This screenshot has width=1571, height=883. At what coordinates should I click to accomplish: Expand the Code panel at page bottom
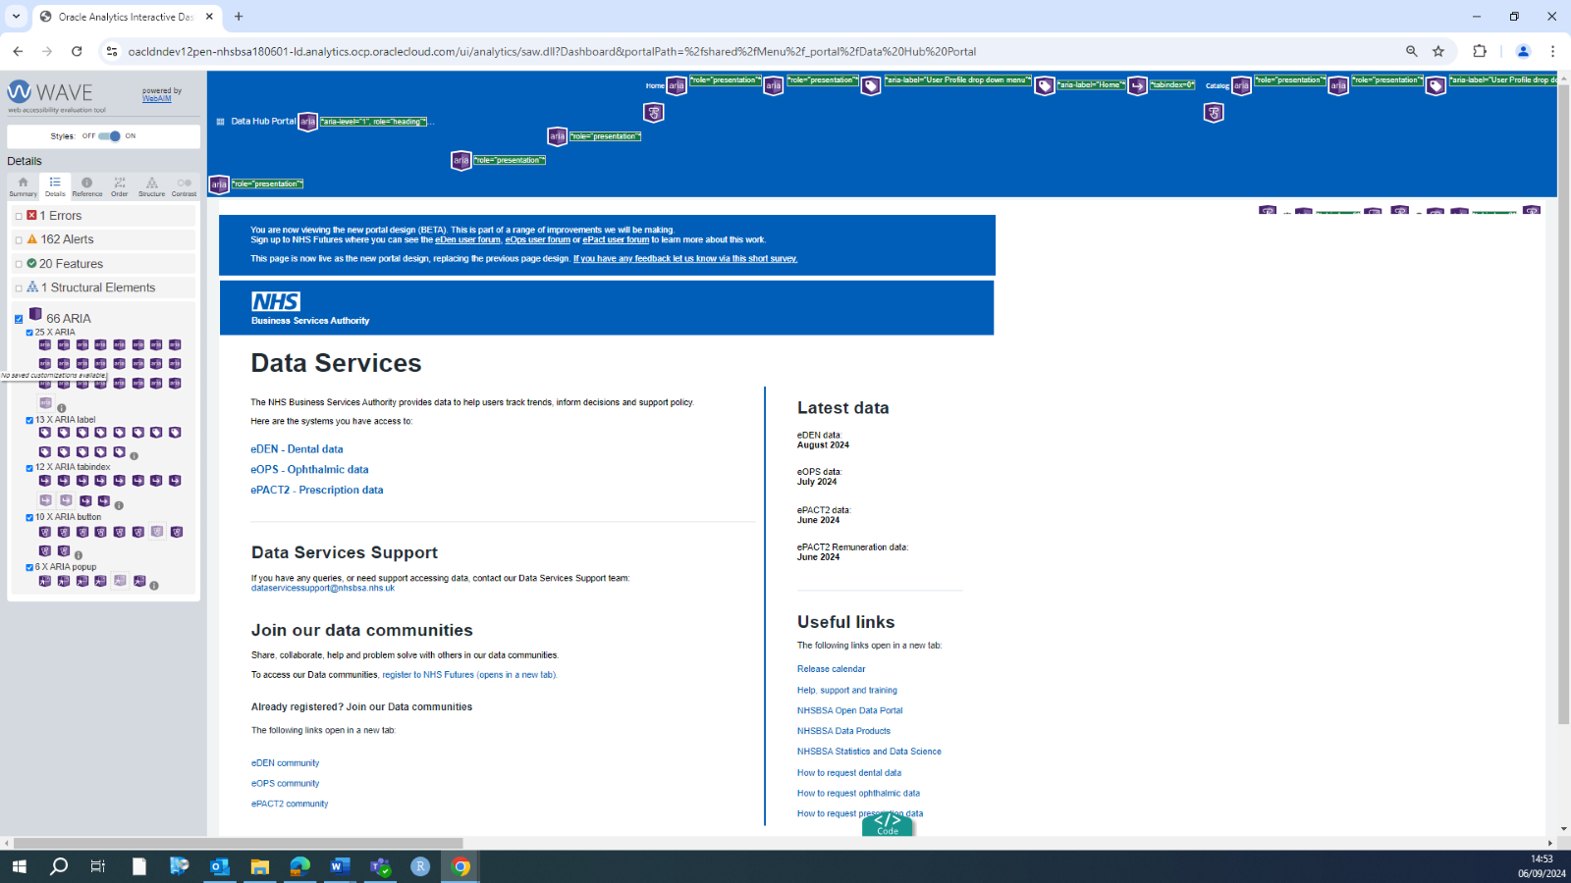coord(888,824)
